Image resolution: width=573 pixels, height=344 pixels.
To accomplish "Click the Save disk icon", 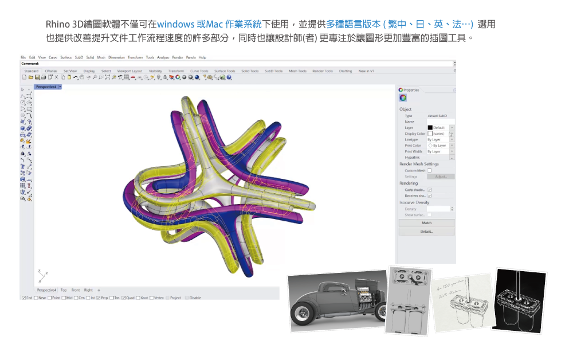I will (x=36, y=77).
